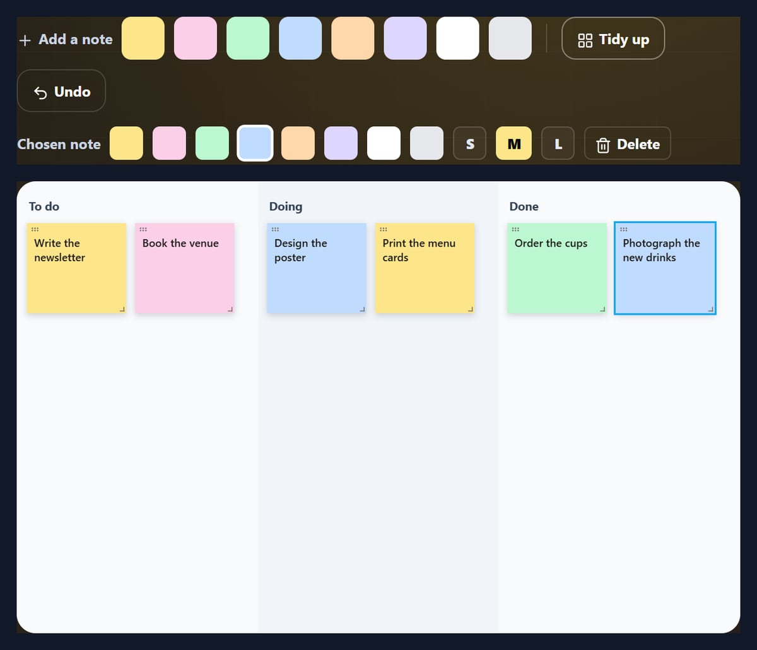Image resolution: width=757 pixels, height=650 pixels.
Task: Click the resize corner of Order the cups note
Action: pyautogui.click(x=602, y=309)
